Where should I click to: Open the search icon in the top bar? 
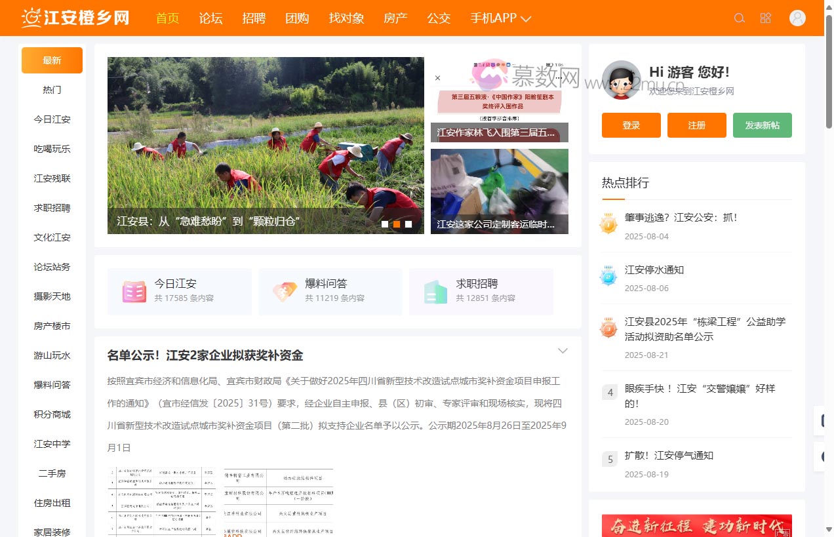pos(740,18)
